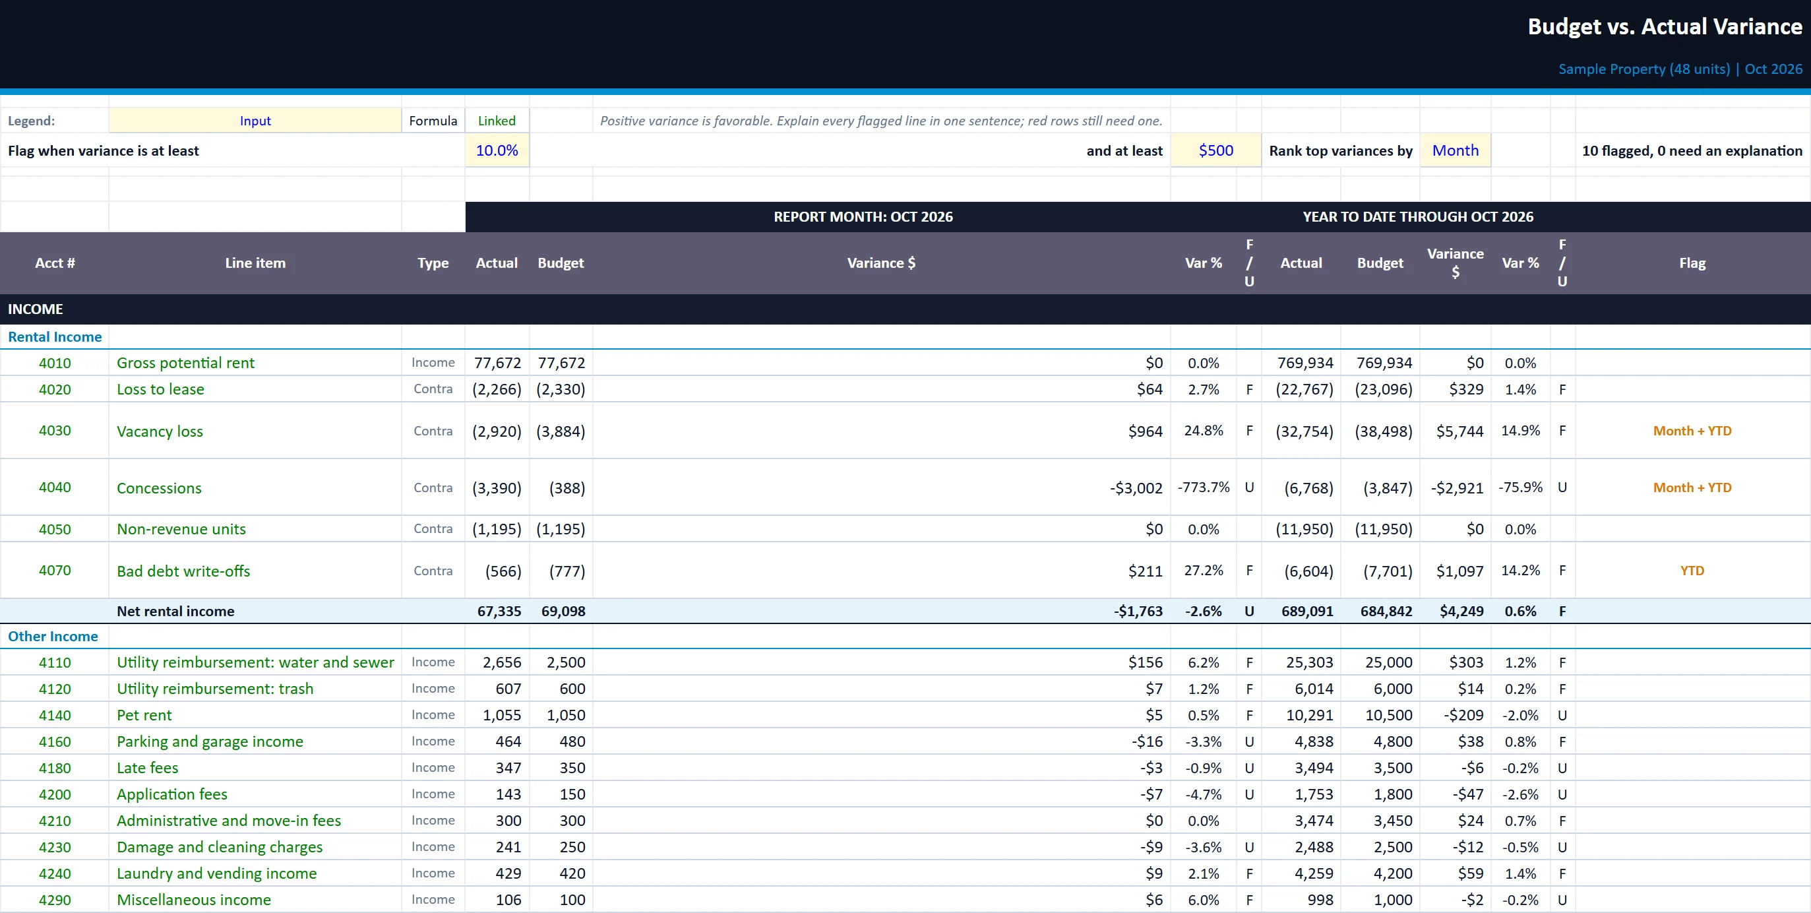Click the Formula legend cell
This screenshot has width=1811, height=913.
pyautogui.click(x=433, y=120)
